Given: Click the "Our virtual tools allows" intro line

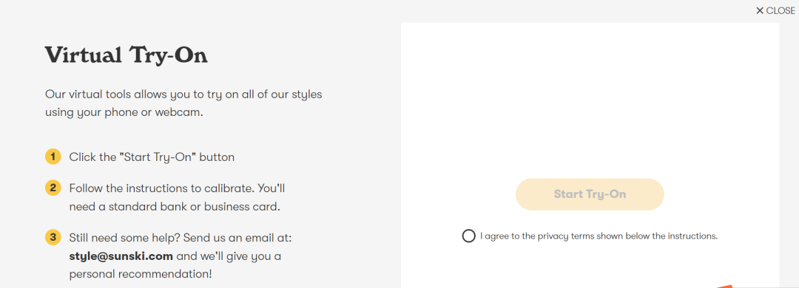Looking at the screenshot, I should click(x=183, y=95).
